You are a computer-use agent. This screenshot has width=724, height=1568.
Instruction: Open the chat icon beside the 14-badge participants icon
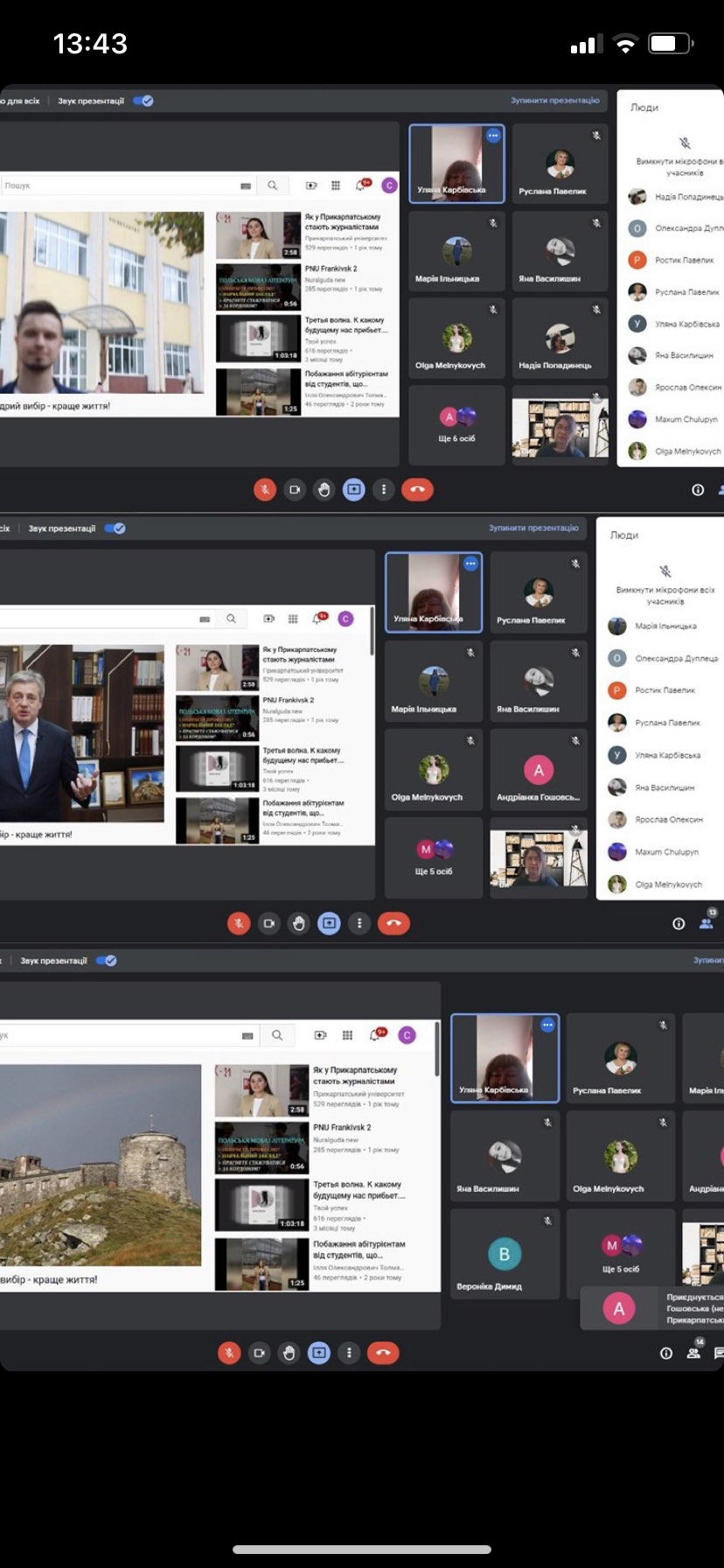point(719,1353)
